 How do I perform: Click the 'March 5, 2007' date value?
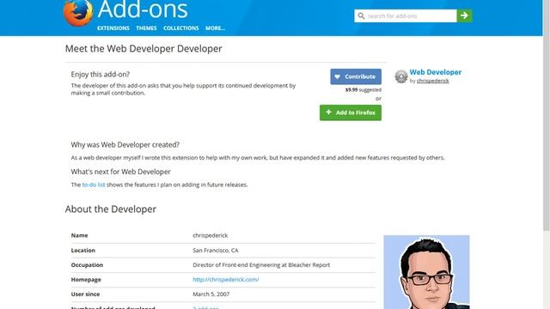click(211, 294)
